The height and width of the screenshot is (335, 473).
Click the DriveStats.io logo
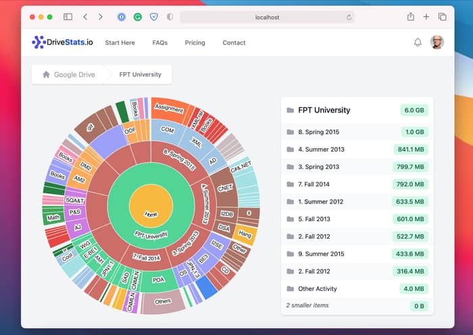click(62, 42)
